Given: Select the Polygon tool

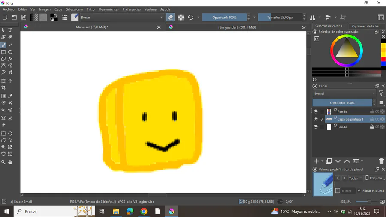Looking at the screenshot, I should pos(3,59).
